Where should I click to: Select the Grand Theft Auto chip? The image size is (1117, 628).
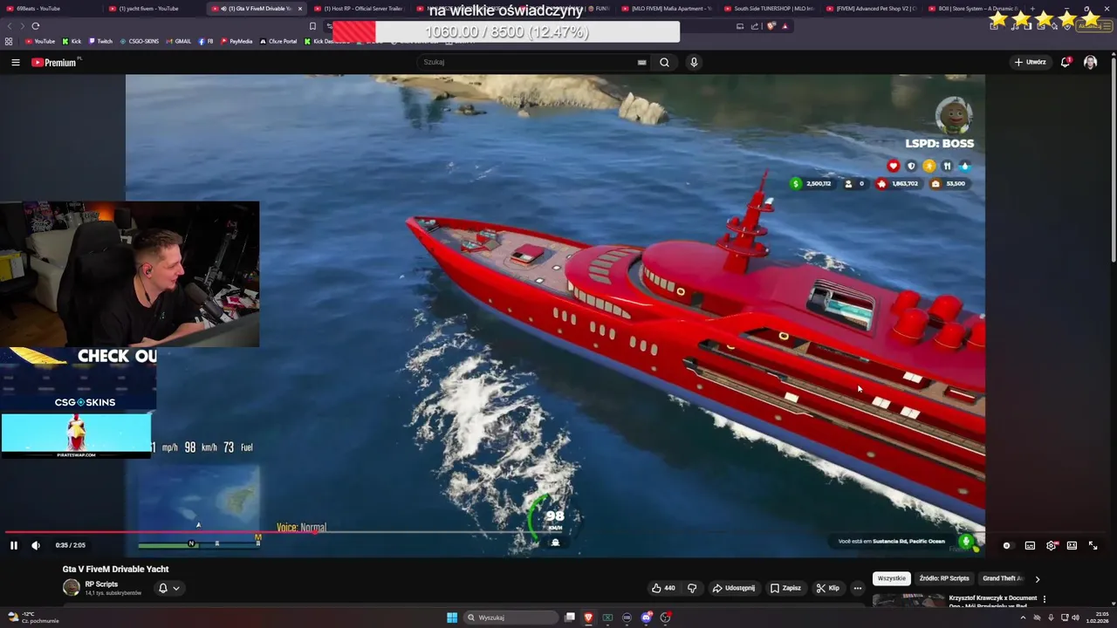pos(1001,578)
